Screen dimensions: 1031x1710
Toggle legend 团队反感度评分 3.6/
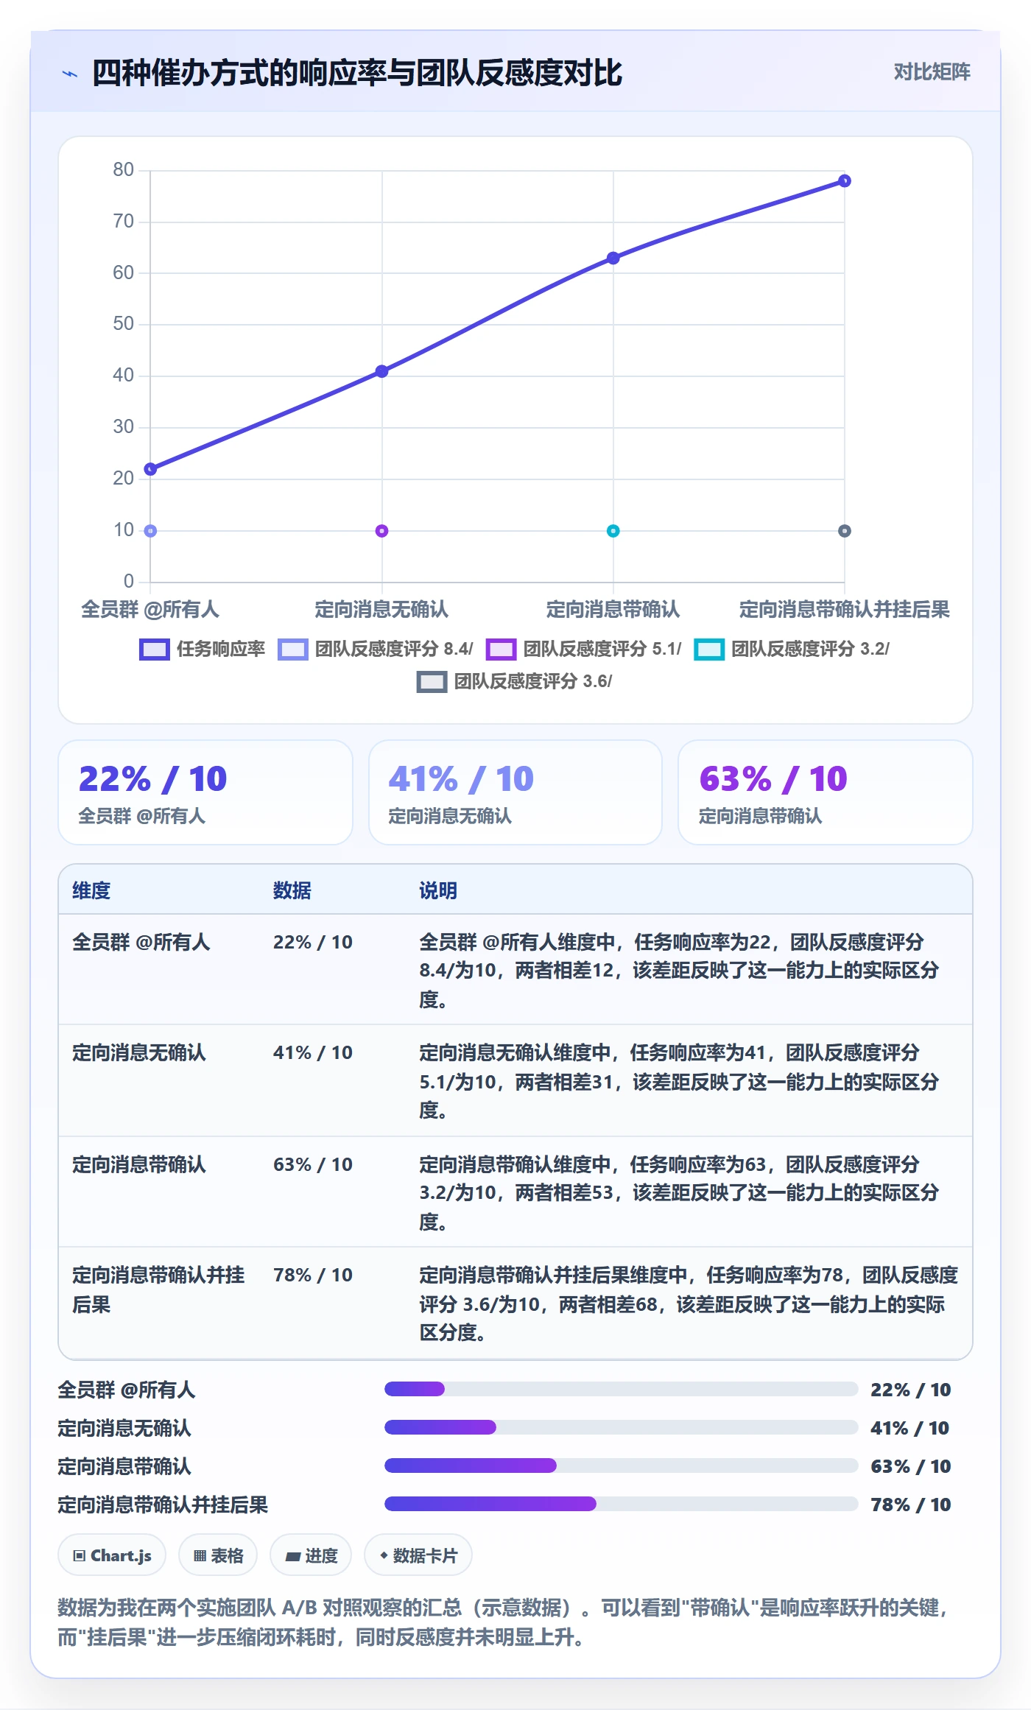pyautogui.click(x=515, y=681)
